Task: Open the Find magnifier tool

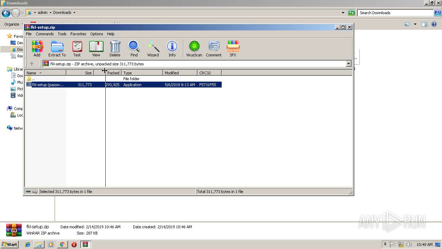Action: tap(134, 48)
